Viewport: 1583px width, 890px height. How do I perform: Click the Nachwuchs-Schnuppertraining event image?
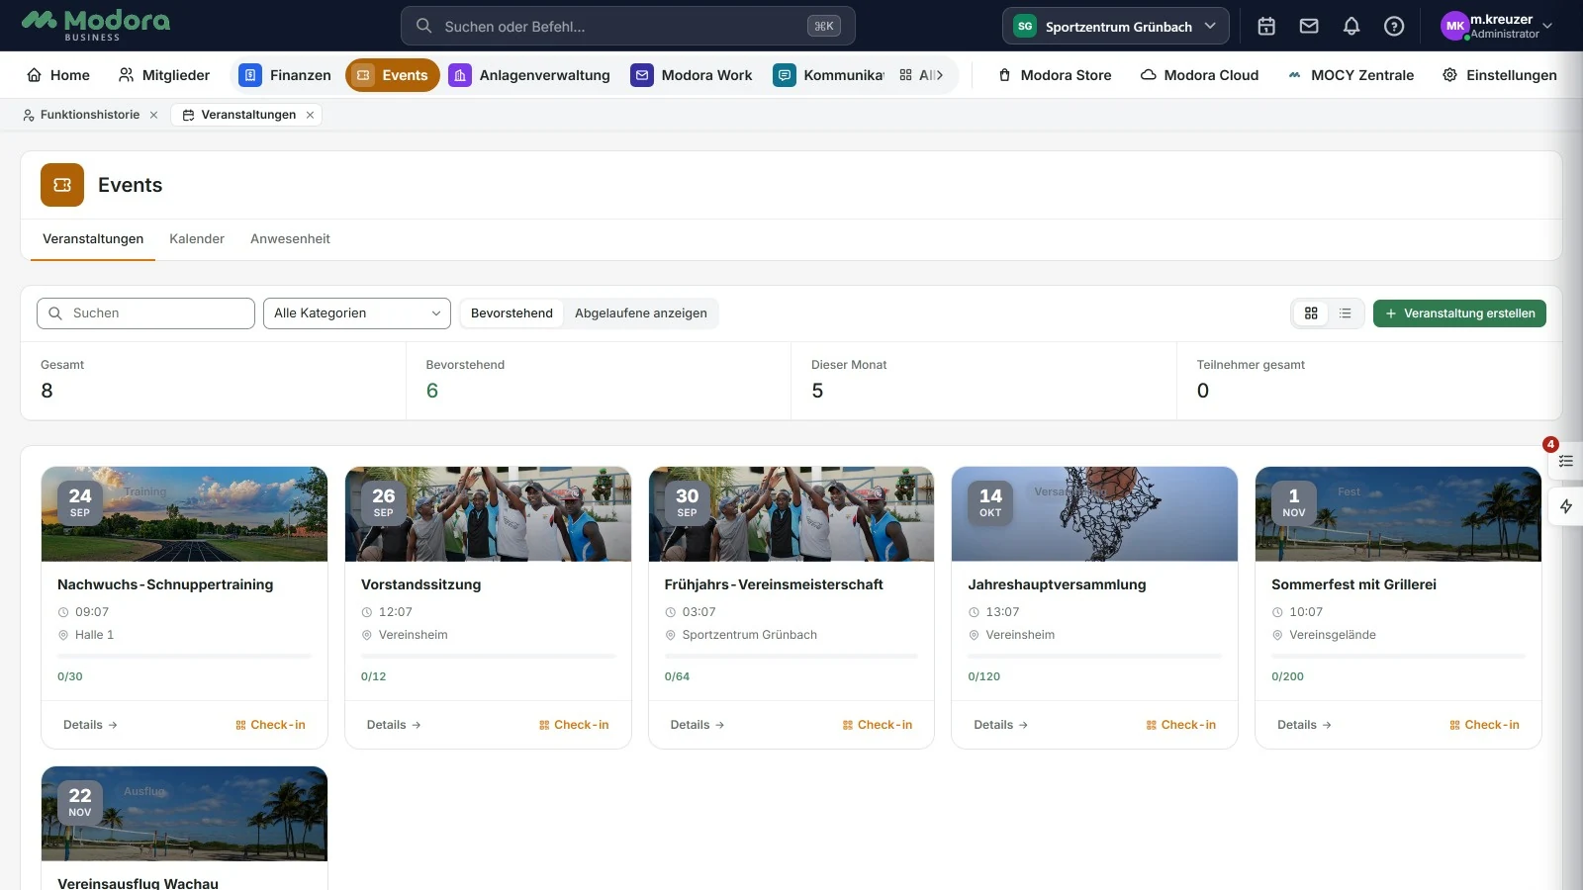tap(184, 514)
